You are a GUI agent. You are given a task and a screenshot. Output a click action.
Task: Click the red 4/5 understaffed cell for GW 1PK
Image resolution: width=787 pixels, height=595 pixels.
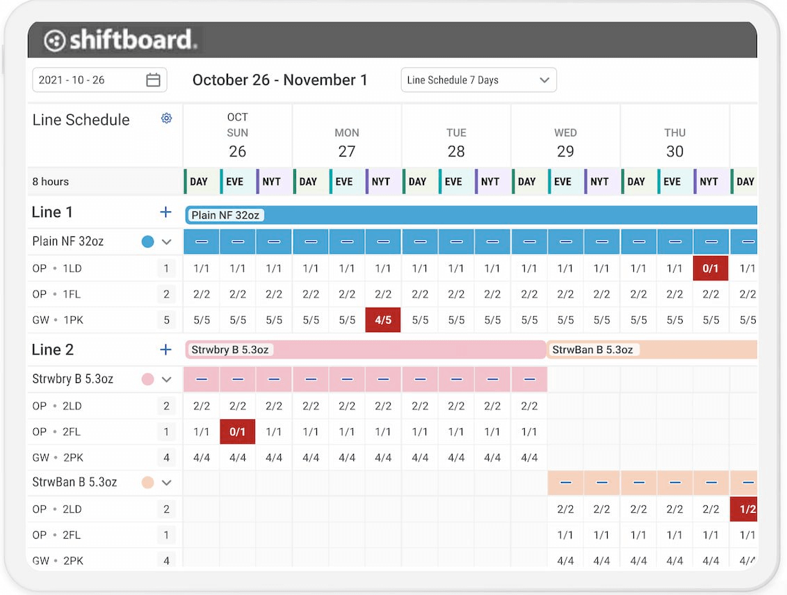point(382,320)
